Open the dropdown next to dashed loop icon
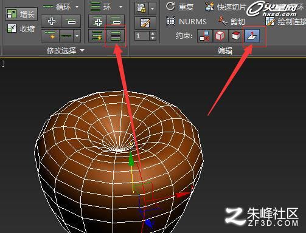The image size is (306, 233). [77, 36]
